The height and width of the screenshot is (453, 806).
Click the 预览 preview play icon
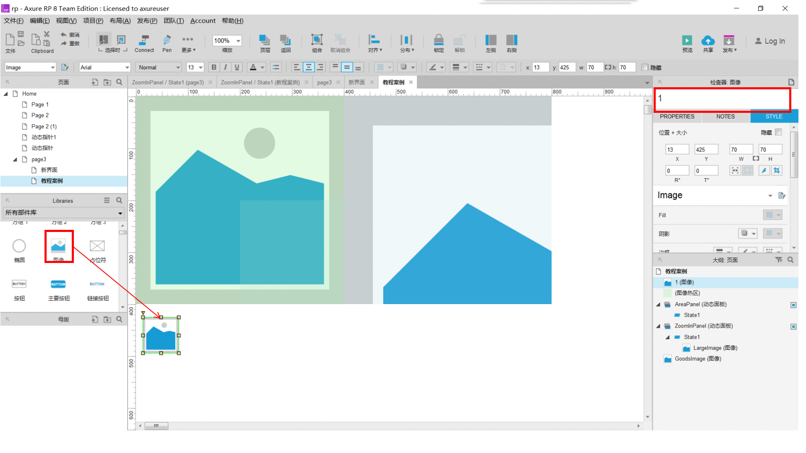pyautogui.click(x=687, y=40)
